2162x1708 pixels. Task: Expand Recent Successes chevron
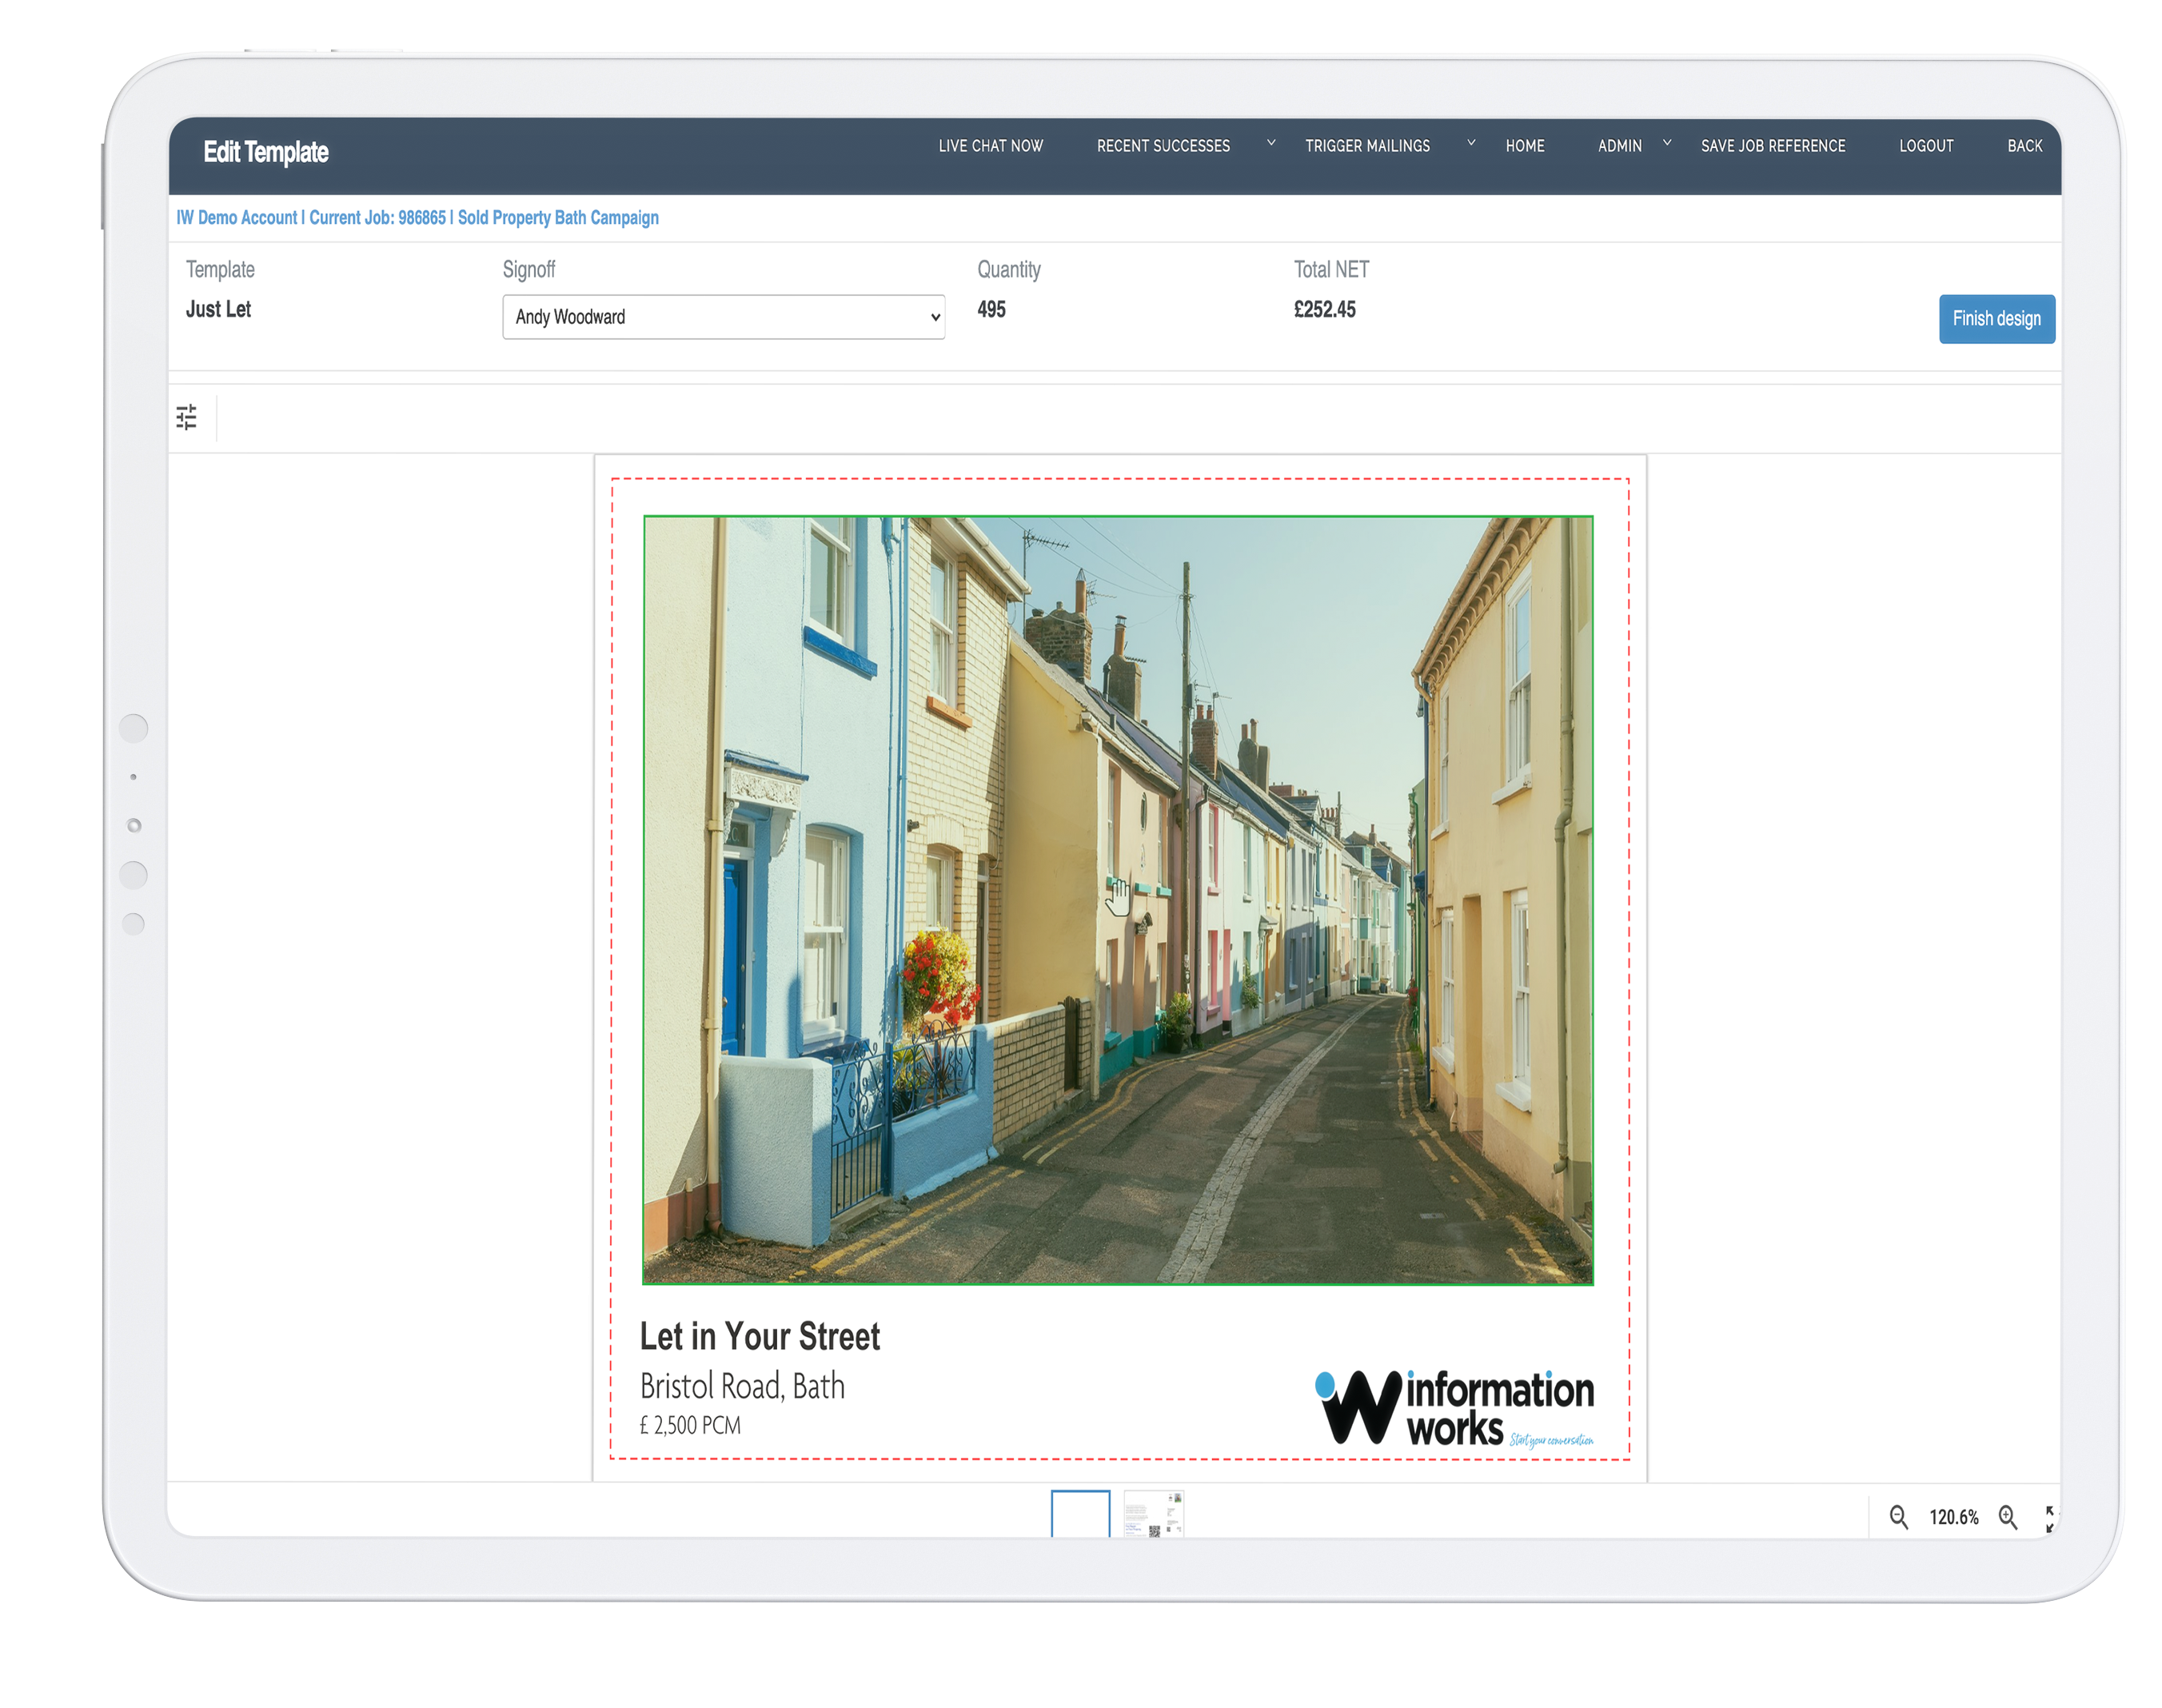tap(1271, 143)
